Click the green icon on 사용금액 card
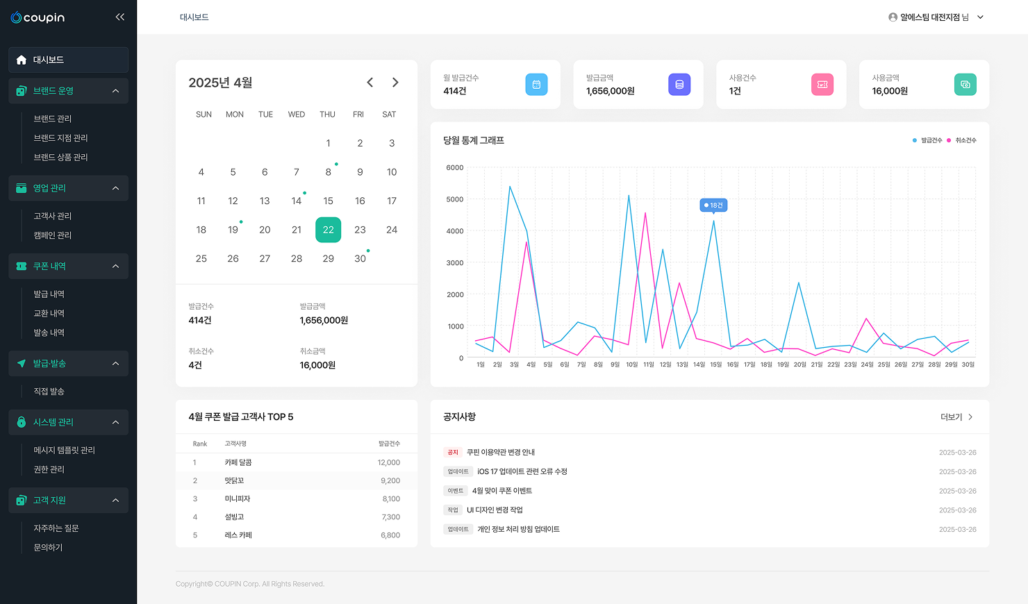Screen dimensions: 1028x604 pos(965,85)
